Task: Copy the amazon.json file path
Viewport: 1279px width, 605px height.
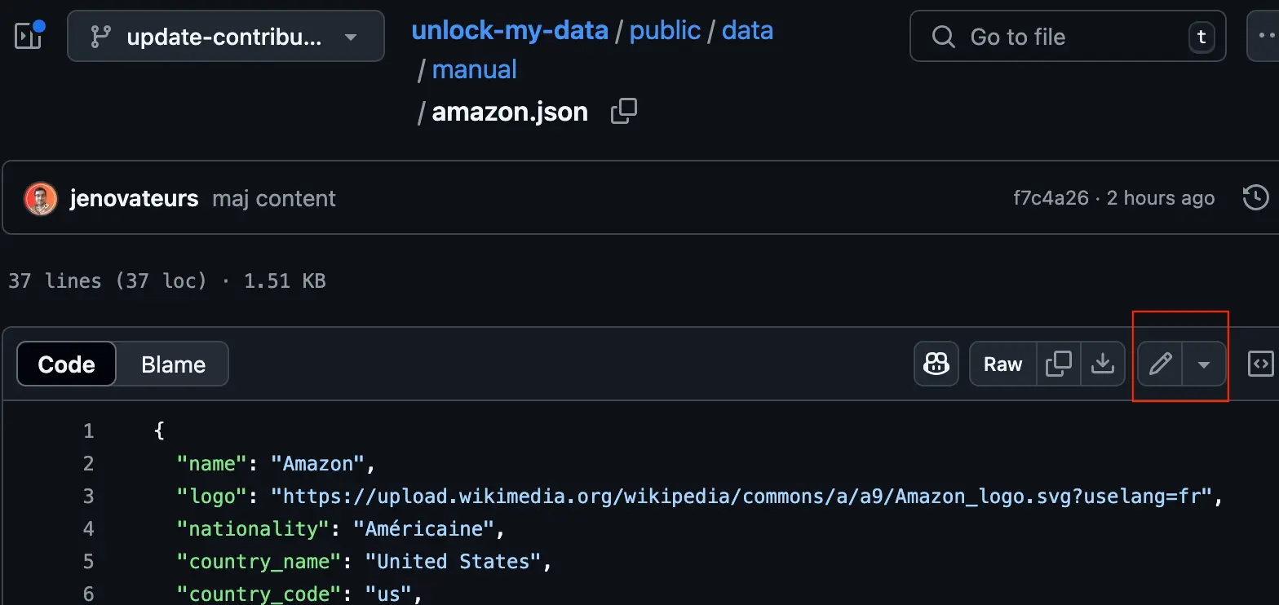Action: (x=624, y=112)
